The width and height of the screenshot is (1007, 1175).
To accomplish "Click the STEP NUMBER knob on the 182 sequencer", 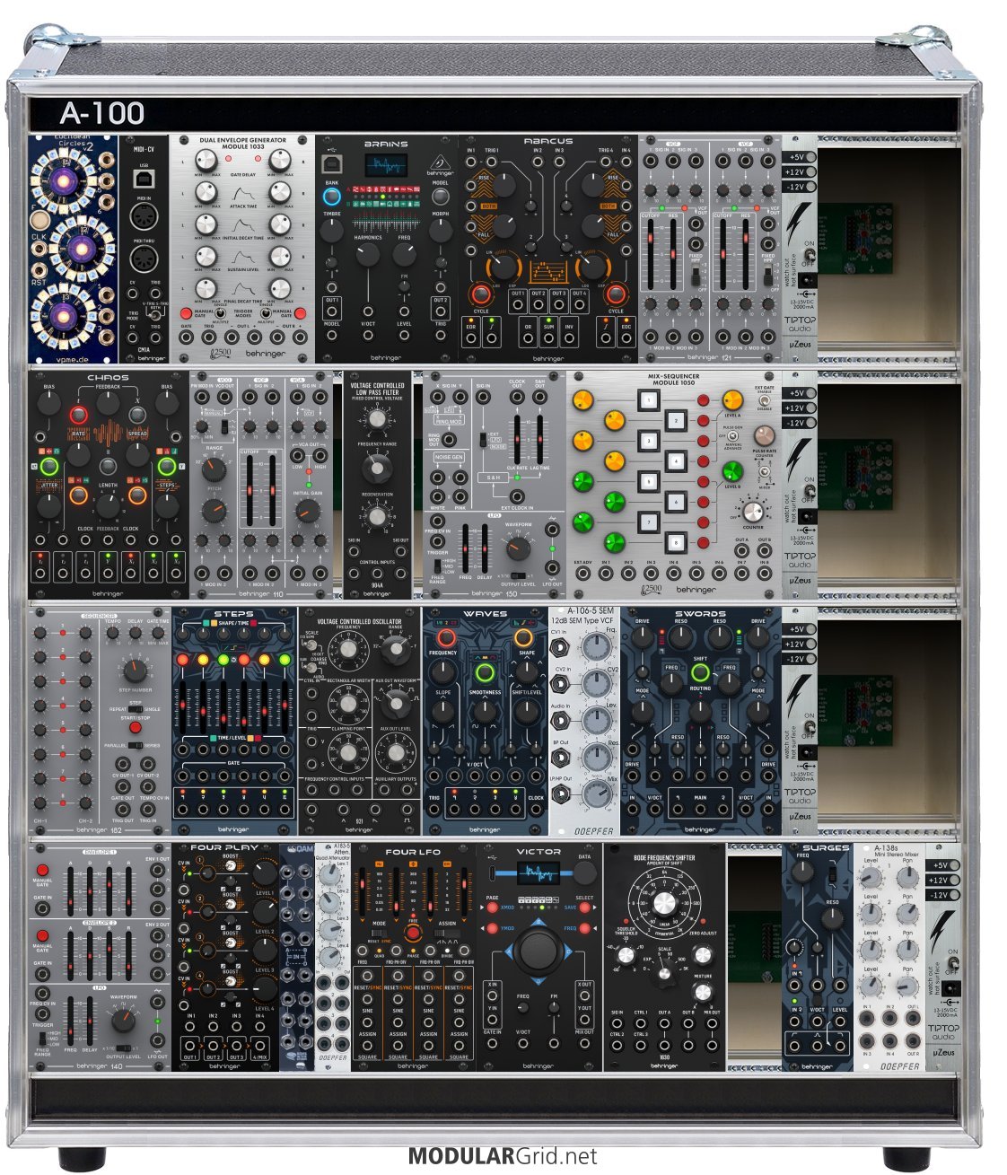I will coord(135,671).
